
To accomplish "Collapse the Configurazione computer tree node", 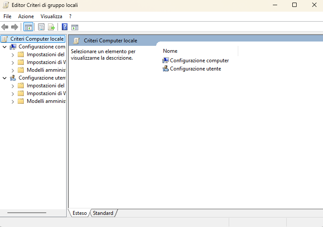I will point(5,47).
